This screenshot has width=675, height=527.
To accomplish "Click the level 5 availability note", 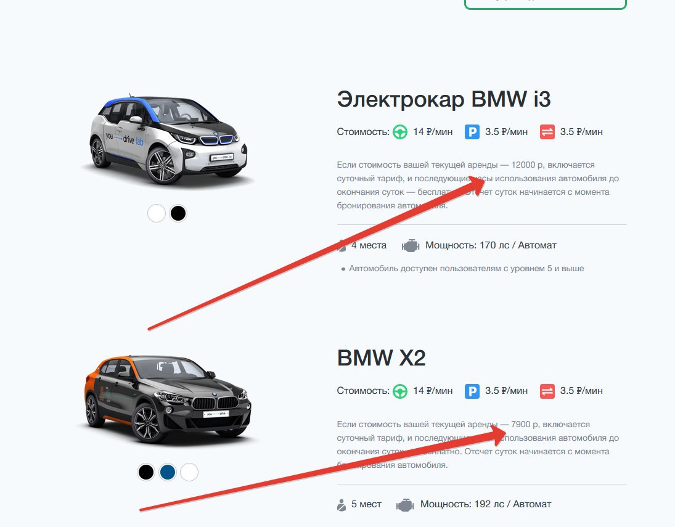I will pyautogui.click(x=466, y=269).
